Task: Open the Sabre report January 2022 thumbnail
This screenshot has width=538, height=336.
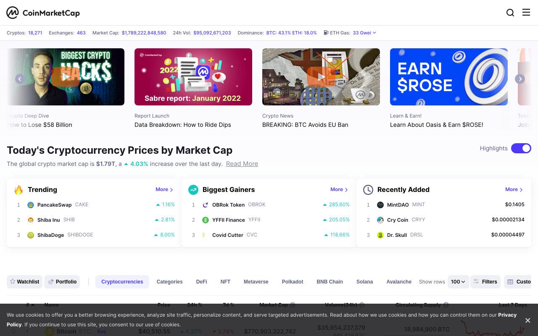Action: point(193,77)
